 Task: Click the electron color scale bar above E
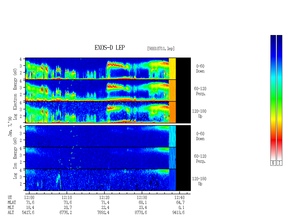pos(273,98)
